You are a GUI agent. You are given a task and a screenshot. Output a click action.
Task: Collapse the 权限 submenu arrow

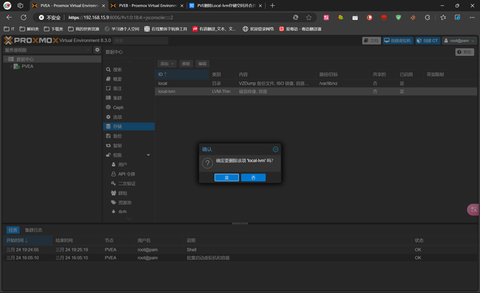149,155
